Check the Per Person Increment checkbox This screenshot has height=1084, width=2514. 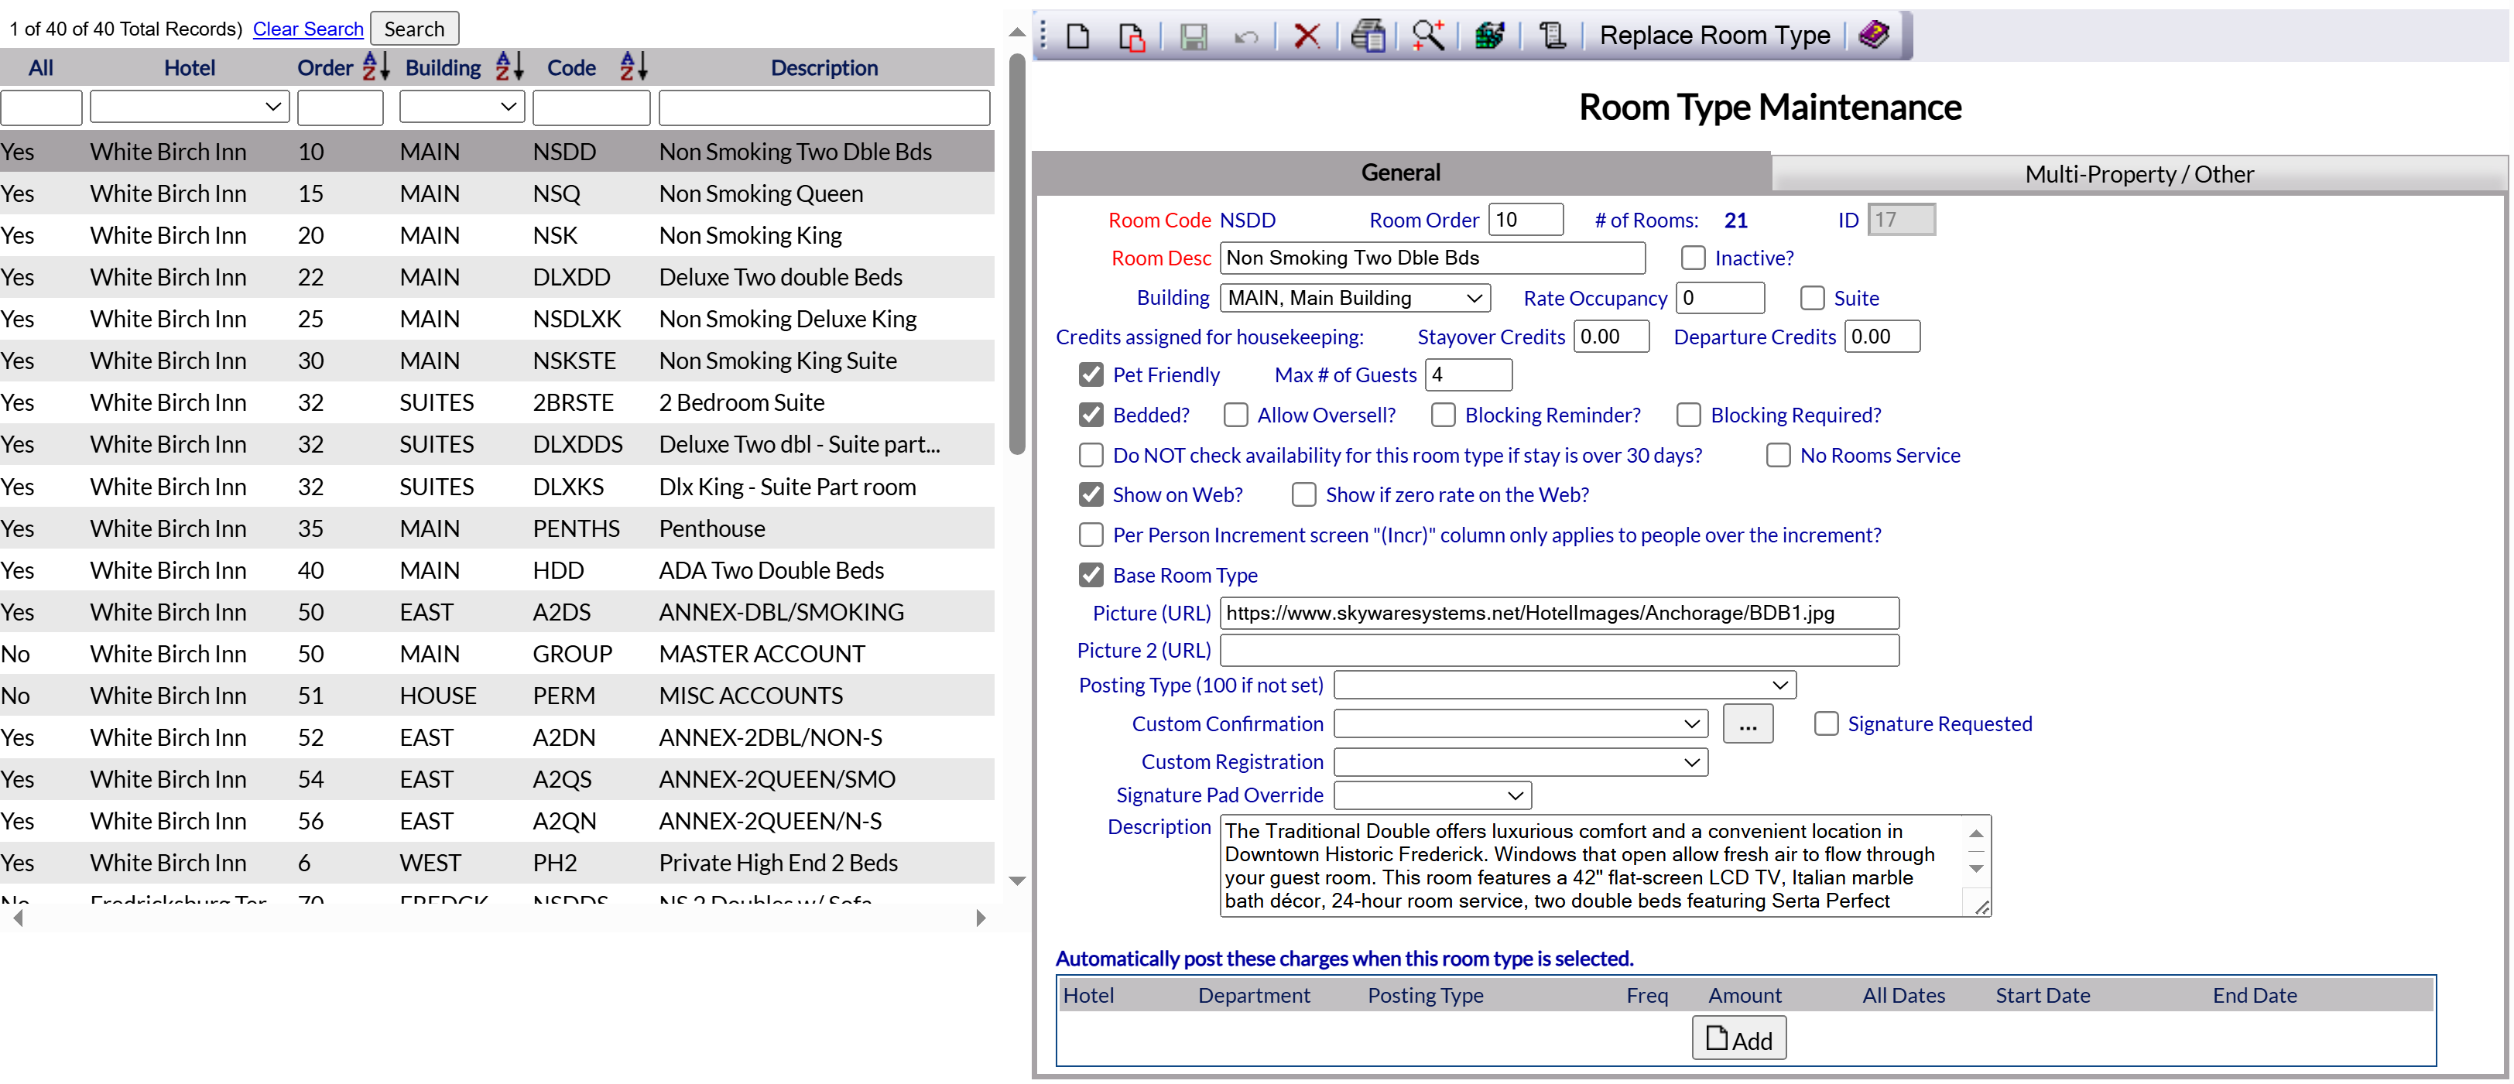click(1091, 535)
